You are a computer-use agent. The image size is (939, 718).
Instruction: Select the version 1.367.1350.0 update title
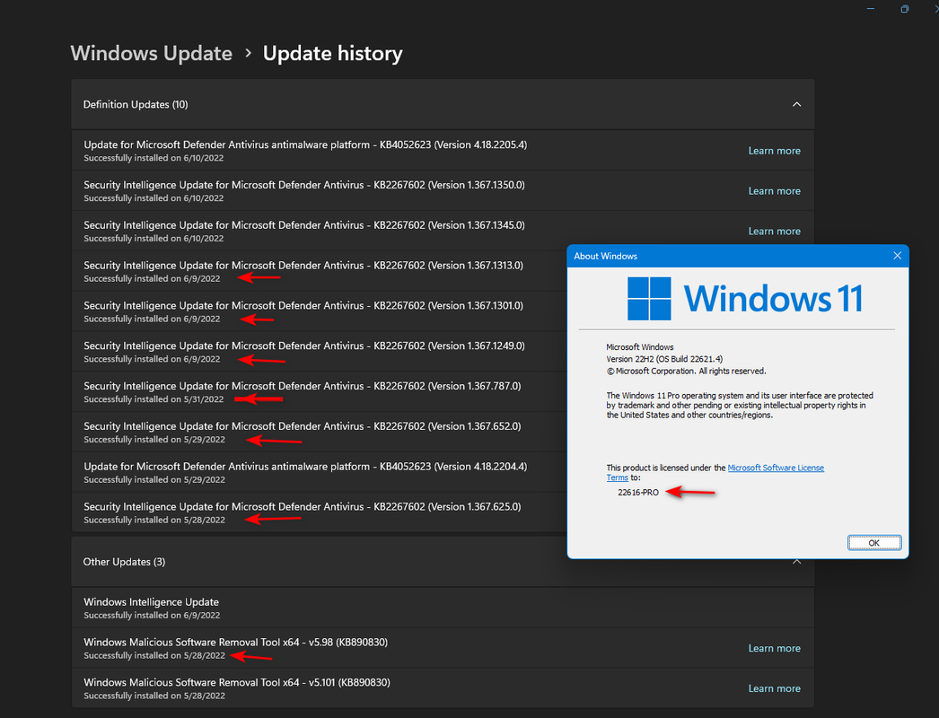[304, 185]
